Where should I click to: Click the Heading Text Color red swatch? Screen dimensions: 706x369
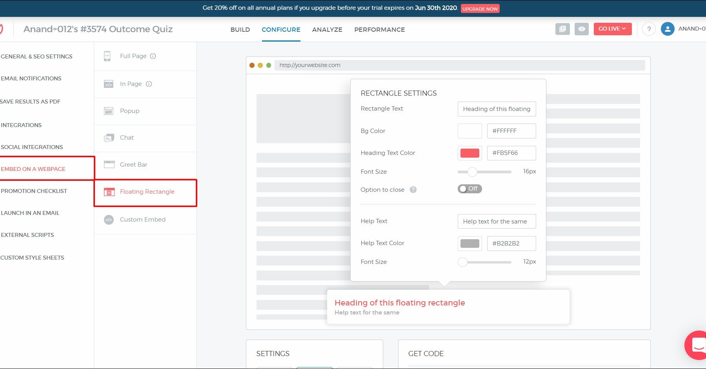click(469, 153)
